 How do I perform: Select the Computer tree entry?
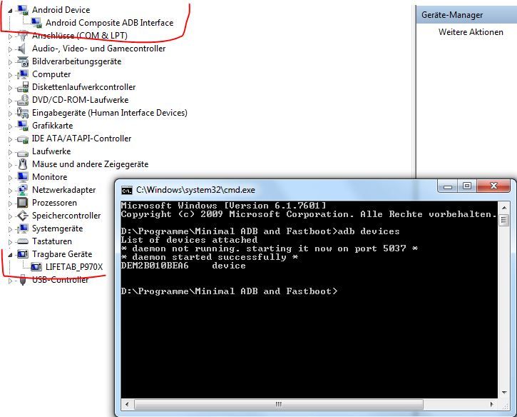(51, 74)
